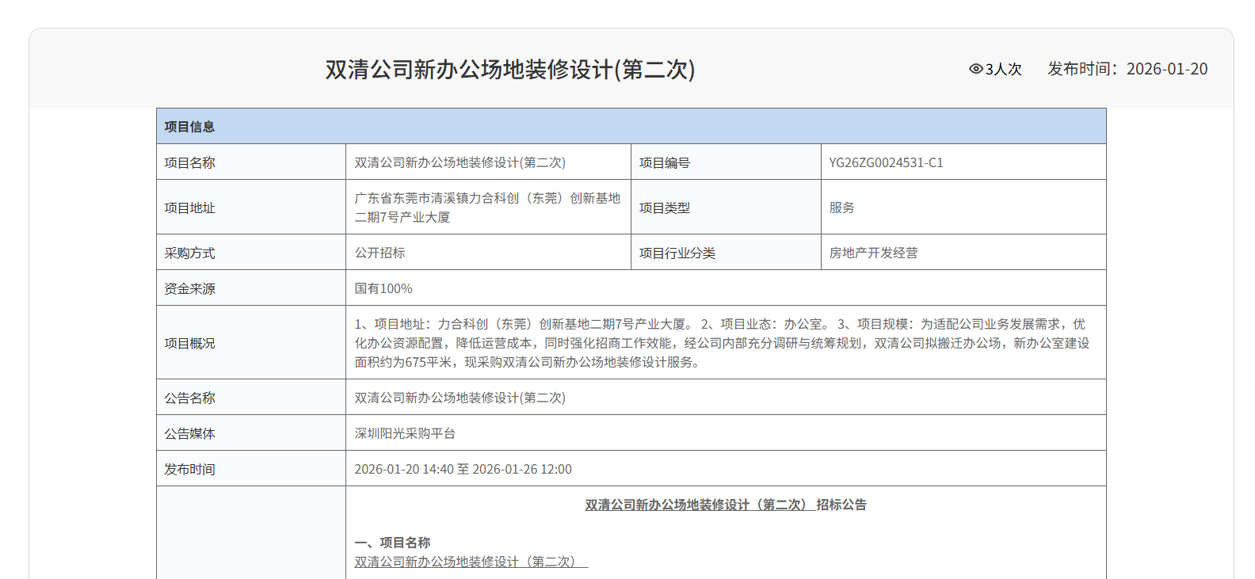Click the publish time range value
1255x579 pixels.
[463, 469]
